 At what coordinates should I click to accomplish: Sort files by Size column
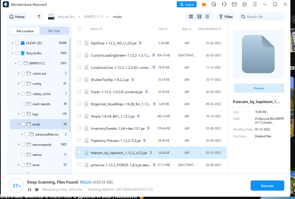pyautogui.click(x=163, y=29)
